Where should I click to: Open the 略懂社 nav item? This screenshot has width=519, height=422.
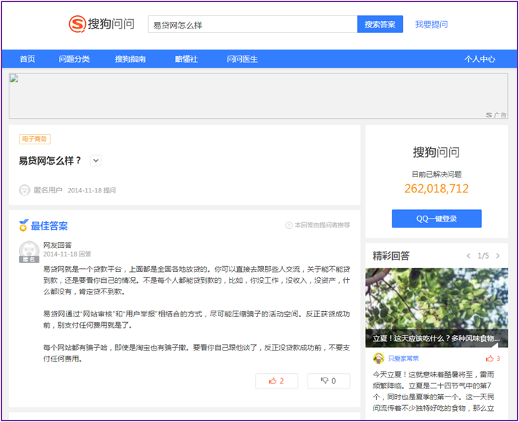186,59
